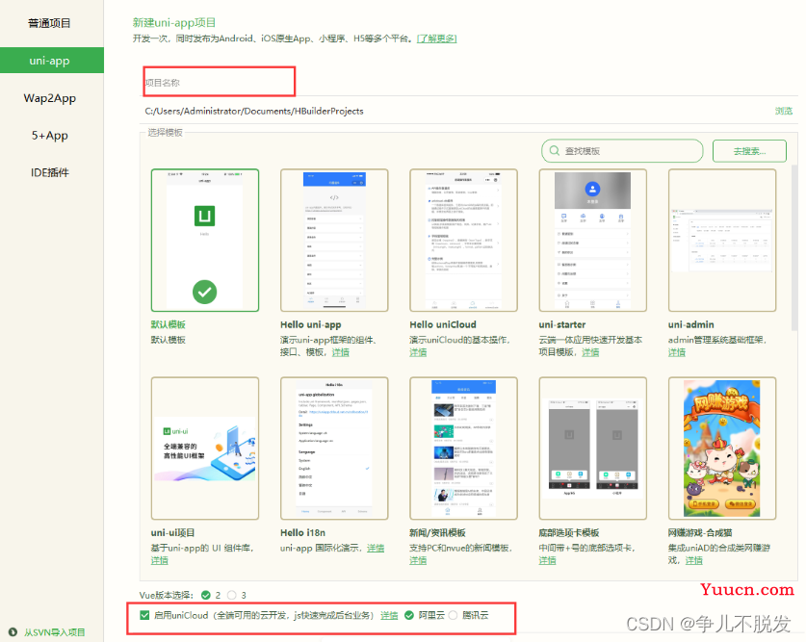This screenshot has width=806, height=642.
Task: Toggle the 启用uniCloud checkbox
Action: pyautogui.click(x=144, y=615)
